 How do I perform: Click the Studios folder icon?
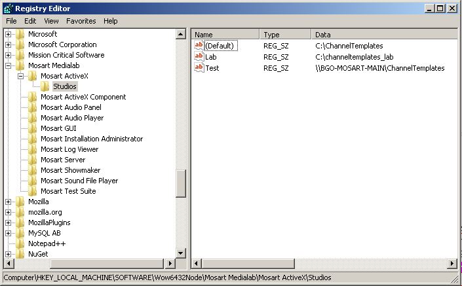(x=45, y=86)
